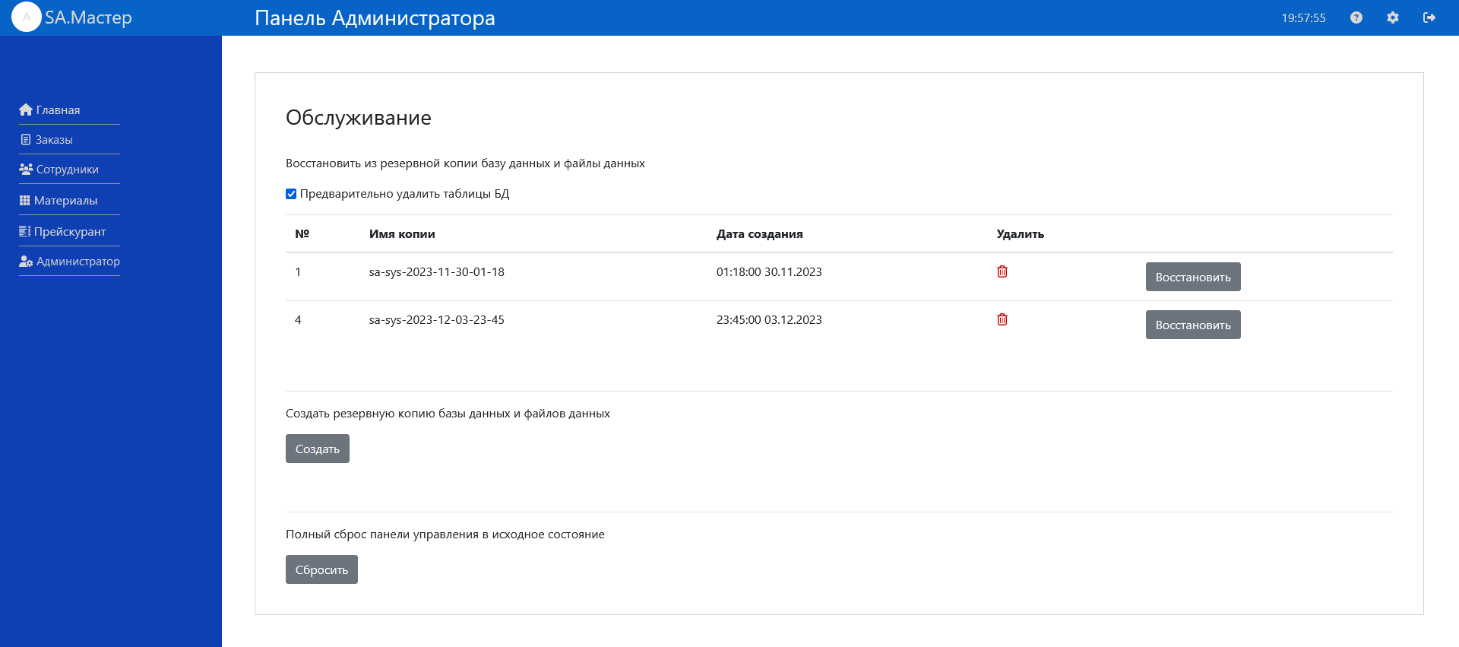Click row number 4 cell
This screenshot has width=1459, height=647.
tap(298, 319)
